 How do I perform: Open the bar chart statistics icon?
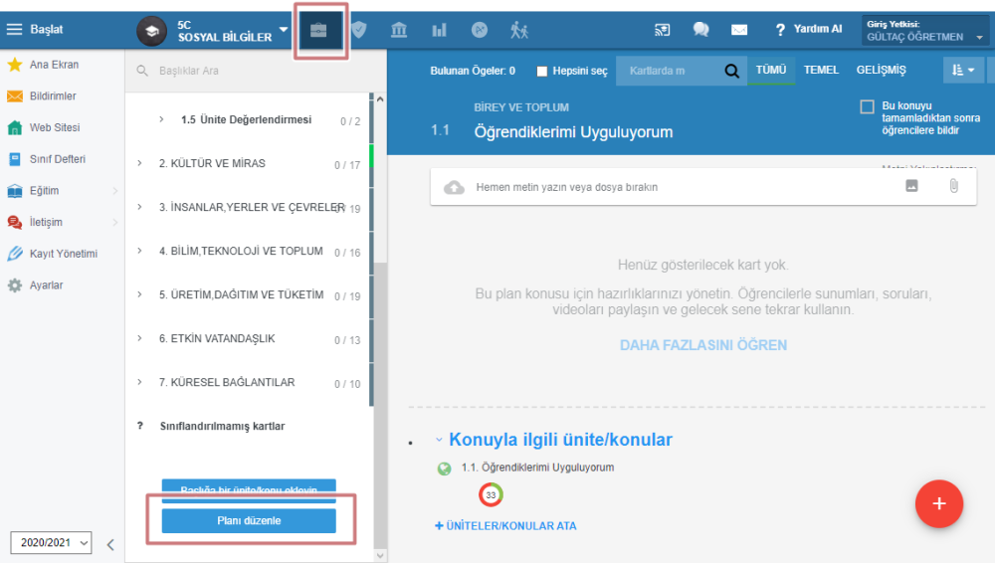pos(439,30)
